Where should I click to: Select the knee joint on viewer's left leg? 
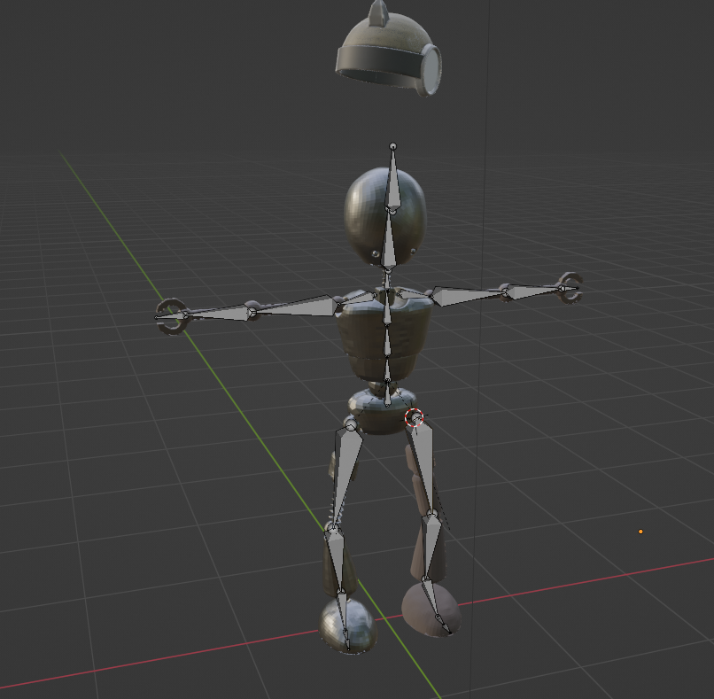point(333,528)
